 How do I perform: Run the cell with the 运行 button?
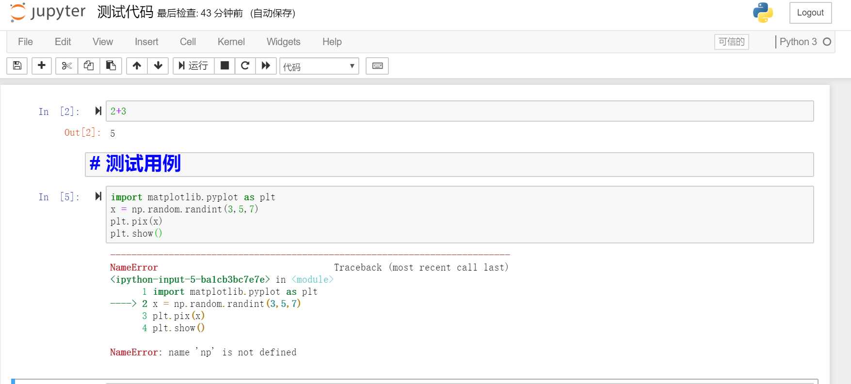click(193, 65)
